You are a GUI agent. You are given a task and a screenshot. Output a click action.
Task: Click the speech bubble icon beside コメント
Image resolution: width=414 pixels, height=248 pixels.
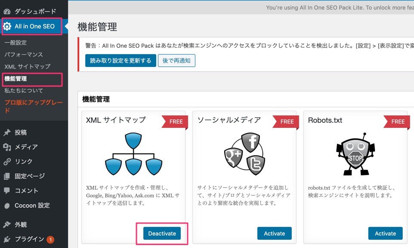point(7,191)
